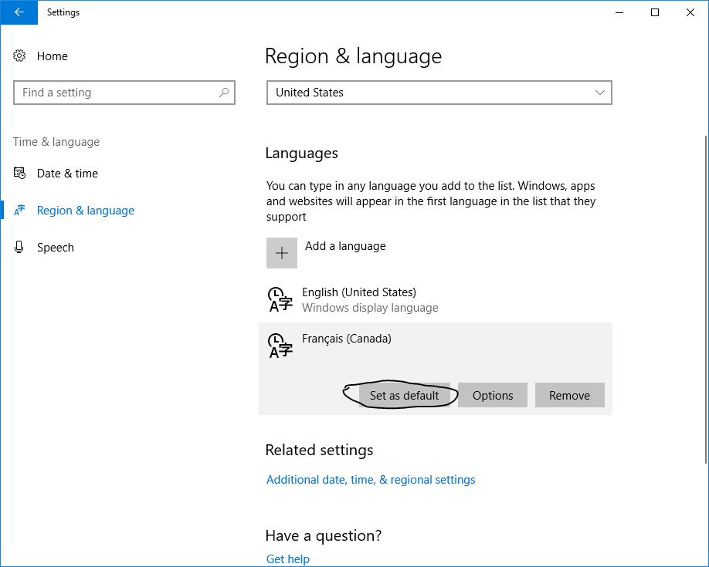This screenshot has width=709, height=567.
Task: Select the Region & language sidebar item
Action: (86, 211)
